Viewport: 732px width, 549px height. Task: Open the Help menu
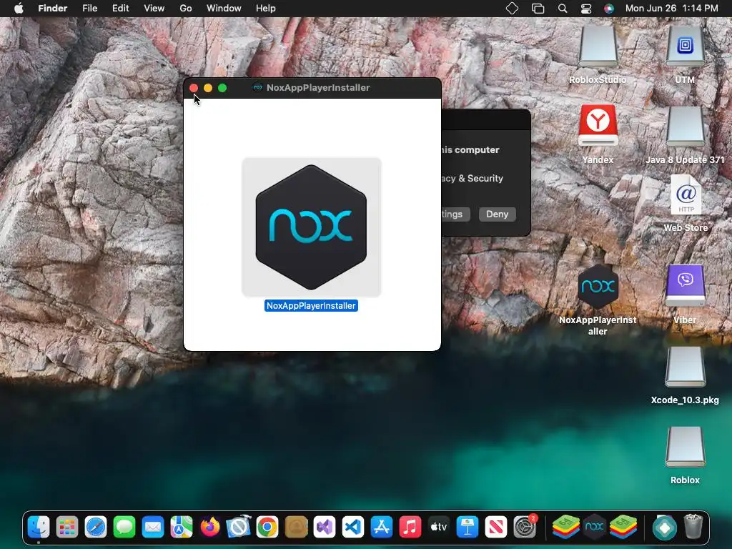(x=266, y=9)
